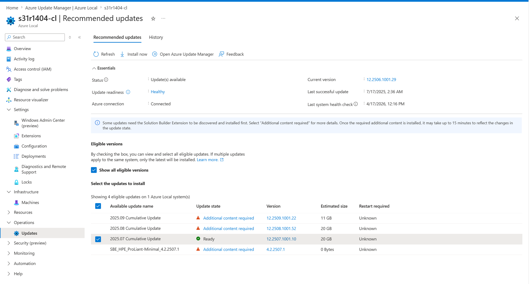Click the Access control (IAM) icon

pyautogui.click(x=9, y=69)
